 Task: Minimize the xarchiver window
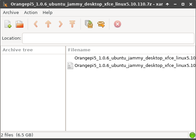pos(175,4)
